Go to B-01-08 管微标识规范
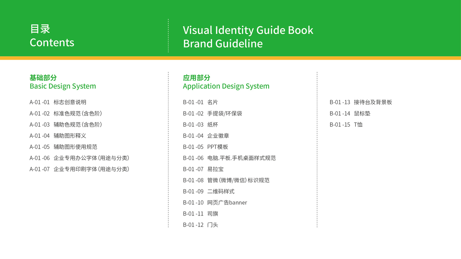Image resolution: width=461 pixels, height=259 pixels. point(226,180)
